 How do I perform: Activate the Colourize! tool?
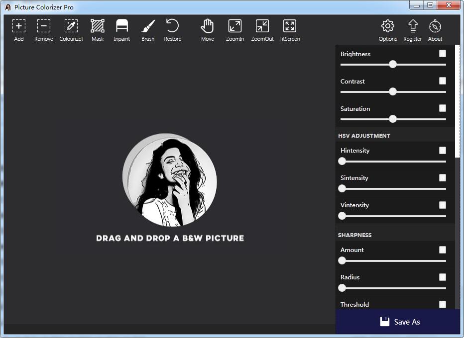pyautogui.click(x=71, y=29)
